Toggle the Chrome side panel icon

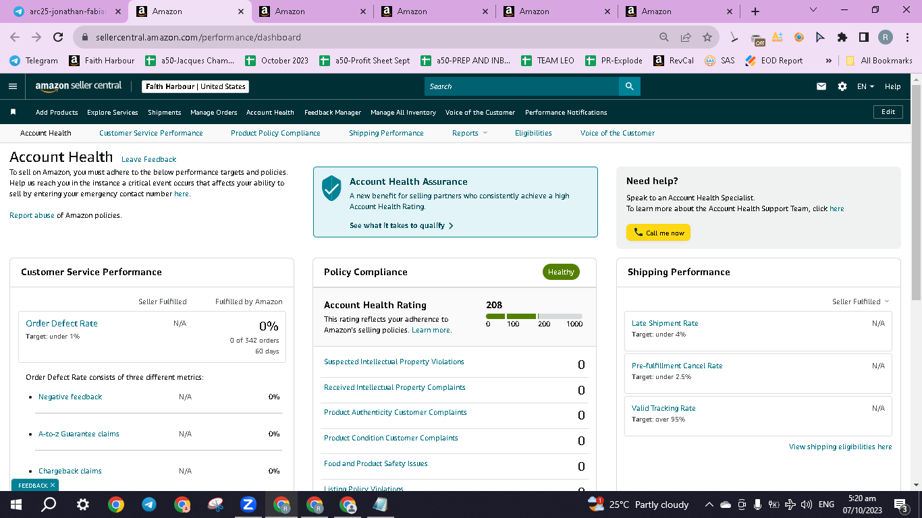pyautogui.click(x=863, y=37)
